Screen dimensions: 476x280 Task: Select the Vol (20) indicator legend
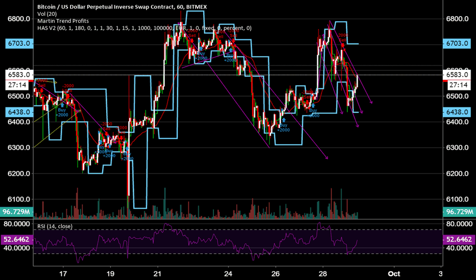[47, 14]
